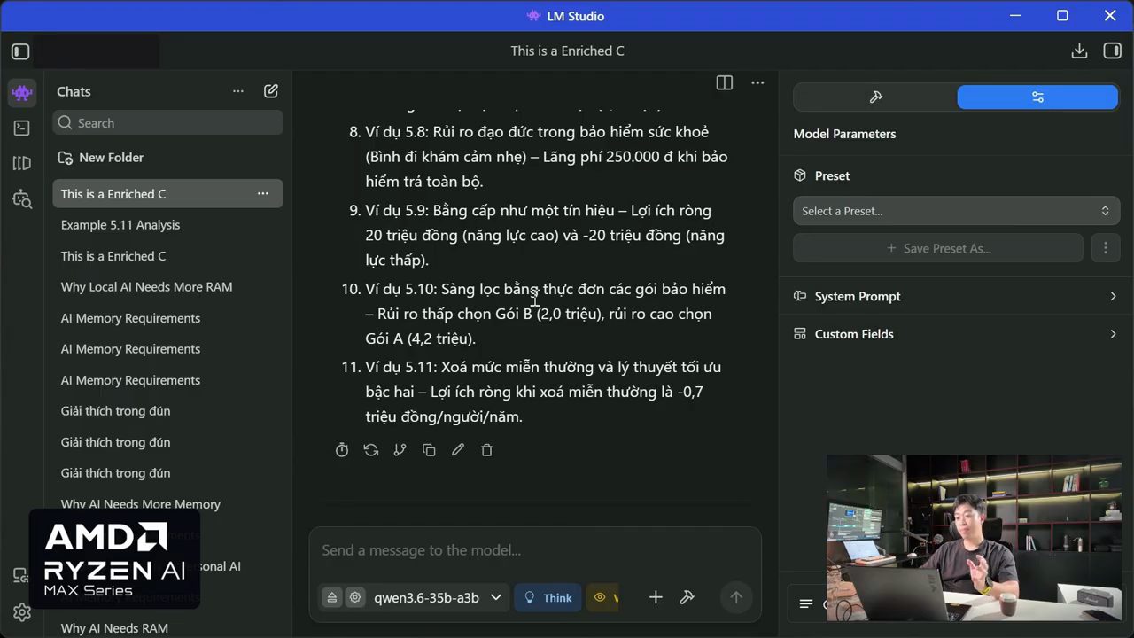Switch to the tools hammer tab
1134x638 pixels.
(875, 97)
